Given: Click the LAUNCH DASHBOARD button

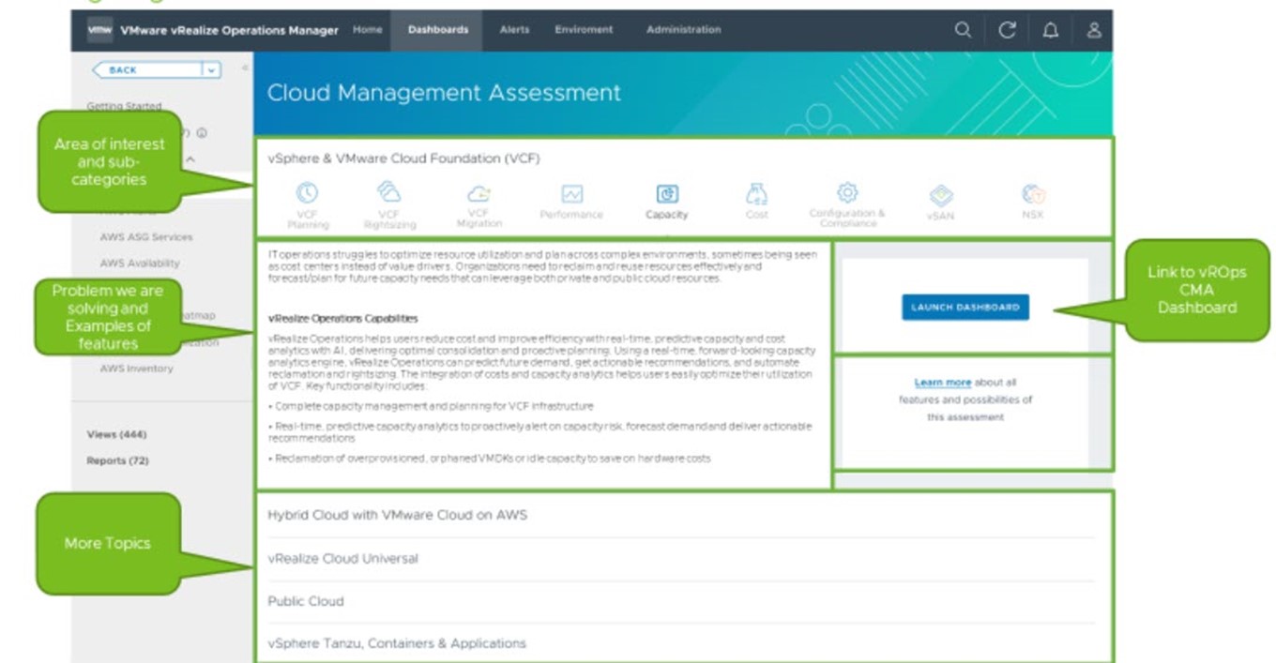Looking at the screenshot, I should pyautogui.click(x=965, y=307).
